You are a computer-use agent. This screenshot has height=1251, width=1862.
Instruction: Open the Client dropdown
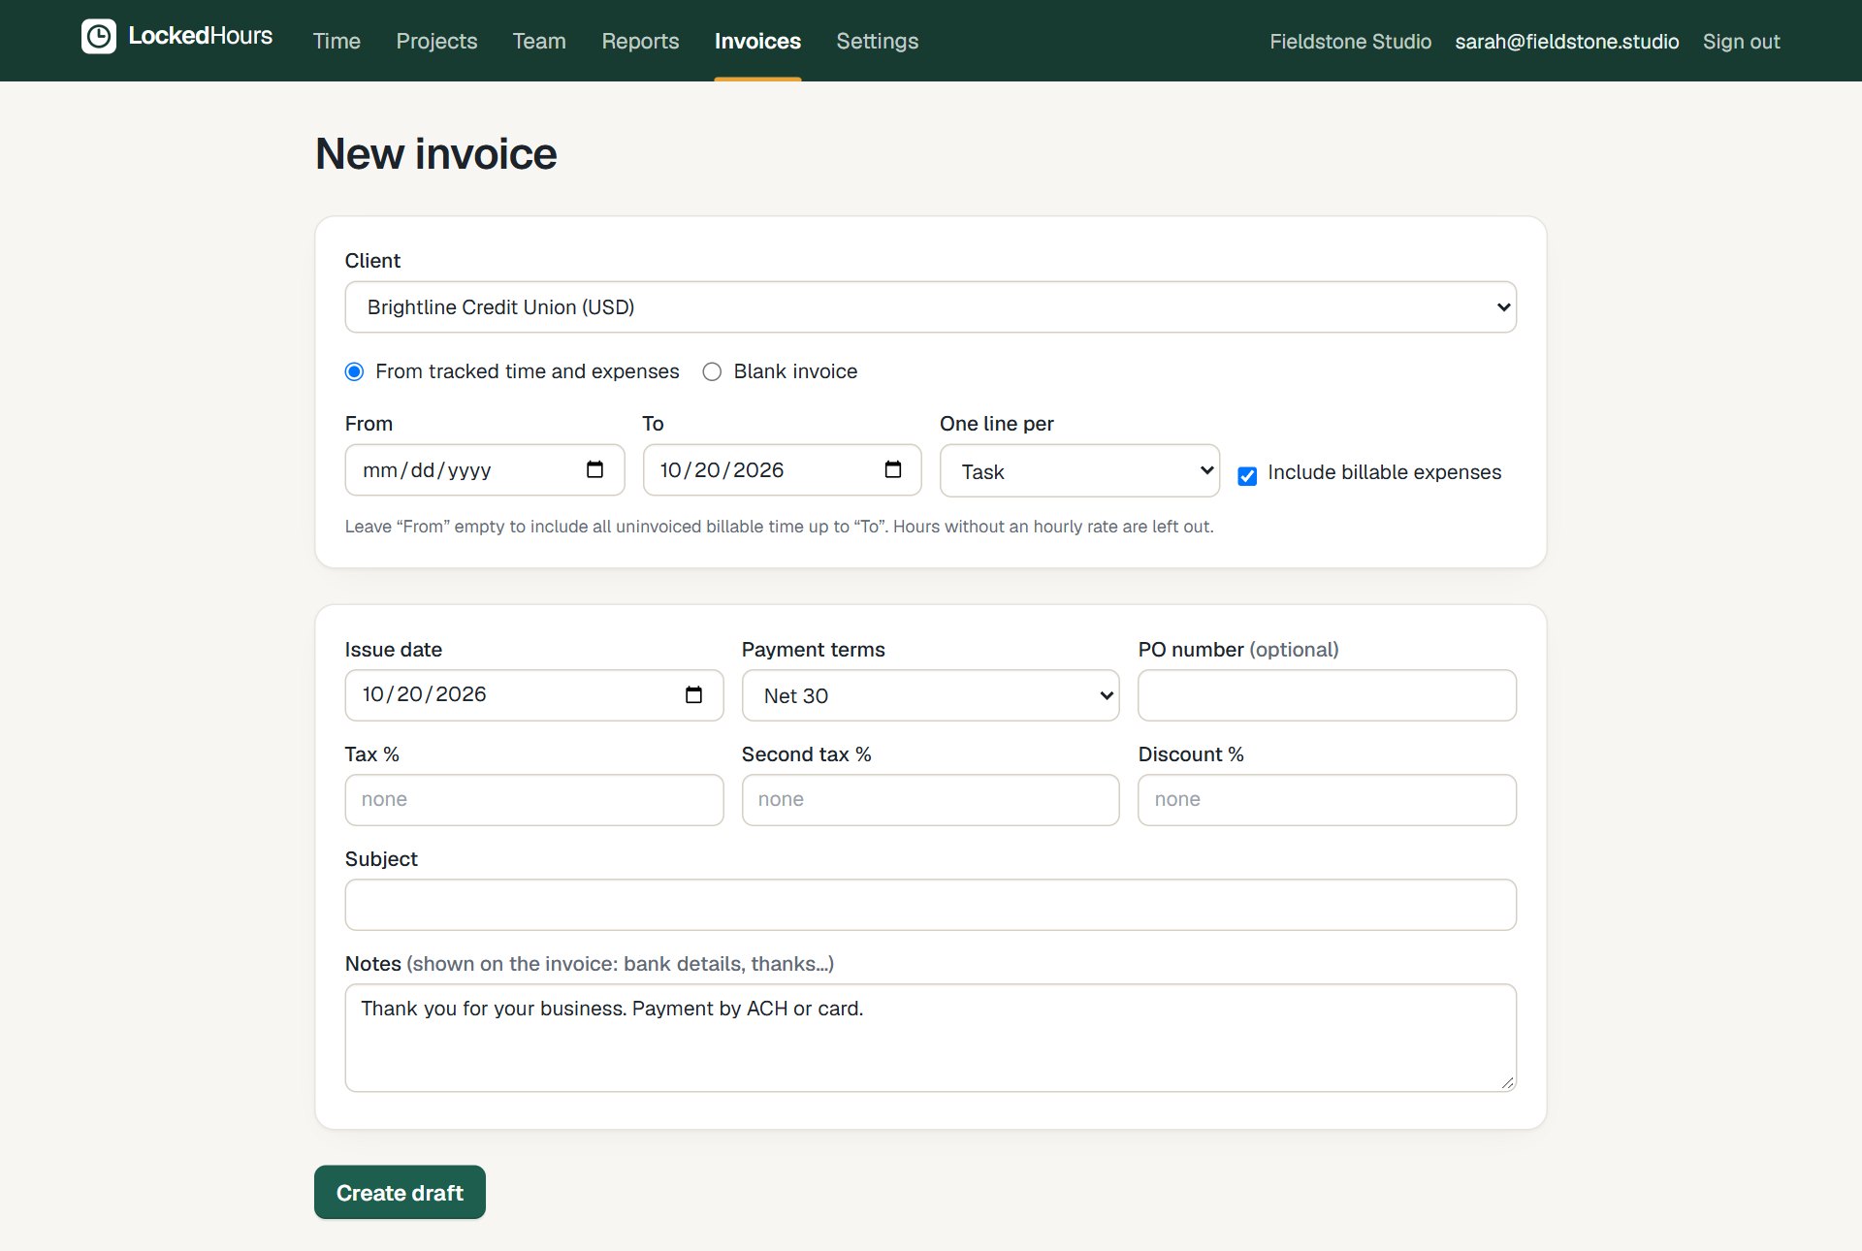pyautogui.click(x=931, y=307)
